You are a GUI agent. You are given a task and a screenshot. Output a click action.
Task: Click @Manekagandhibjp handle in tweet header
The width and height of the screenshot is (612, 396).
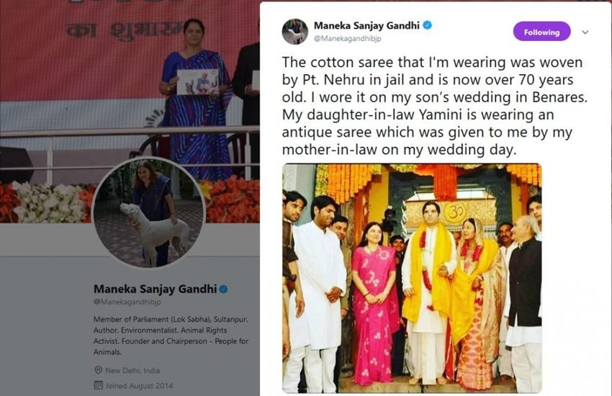pyautogui.click(x=347, y=39)
